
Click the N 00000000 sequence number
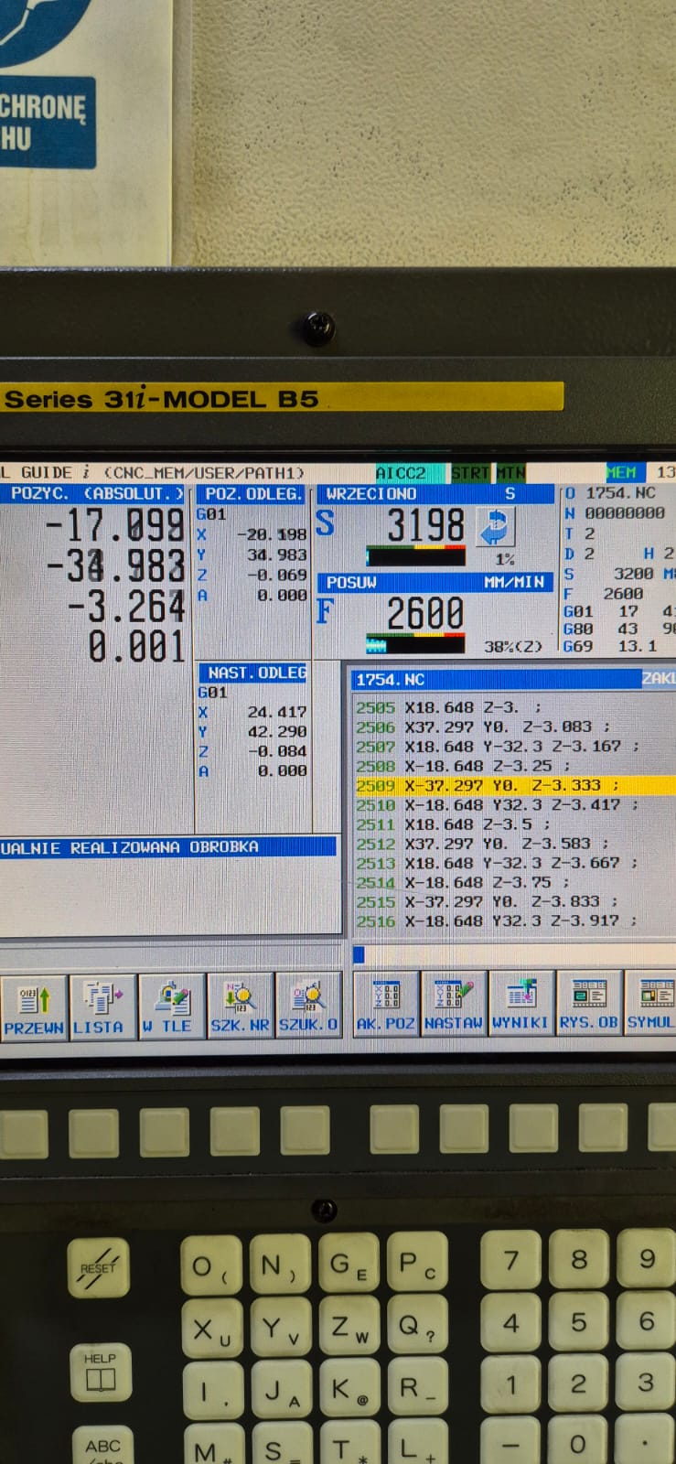pos(615,513)
